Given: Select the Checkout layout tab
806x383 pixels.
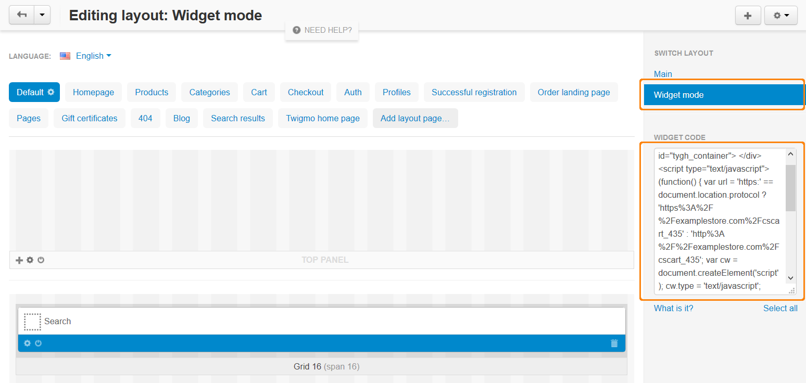Looking at the screenshot, I should pyautogui.click(x=306, y=92).
